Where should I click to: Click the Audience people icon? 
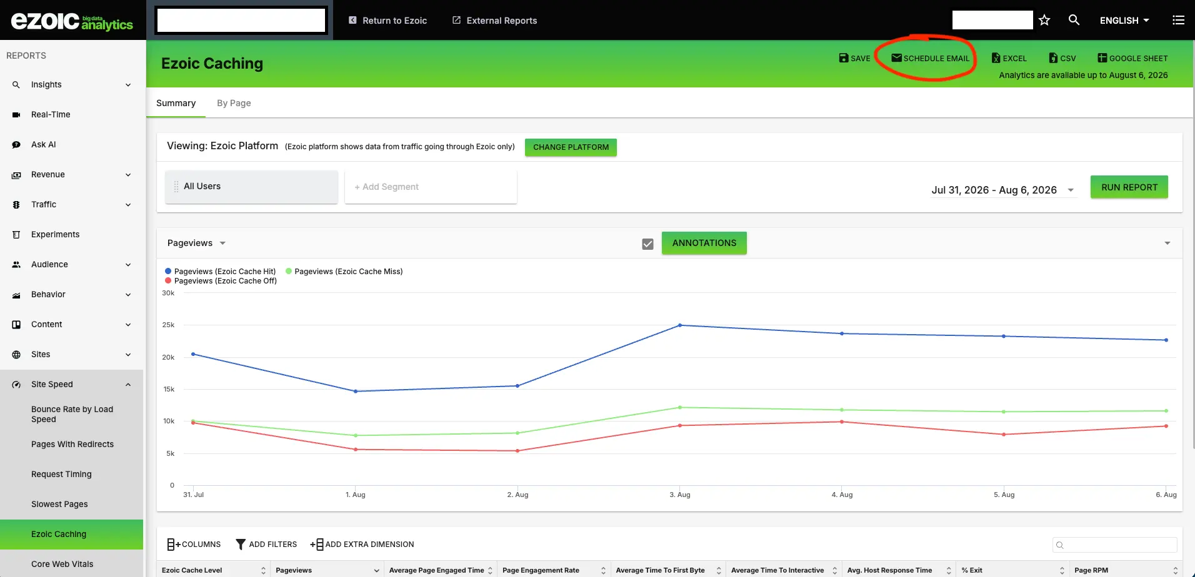click(x=16, y=265)
